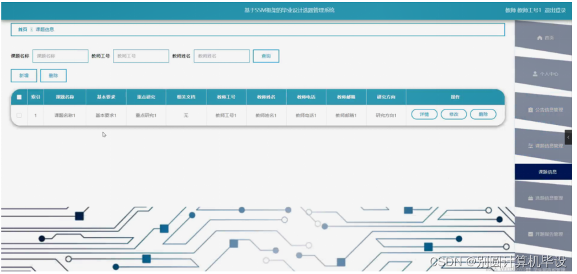Viewport: 577px width, 274px height.
Task: Click the 研究方向 column header
Action: click(x=386, y=97)
